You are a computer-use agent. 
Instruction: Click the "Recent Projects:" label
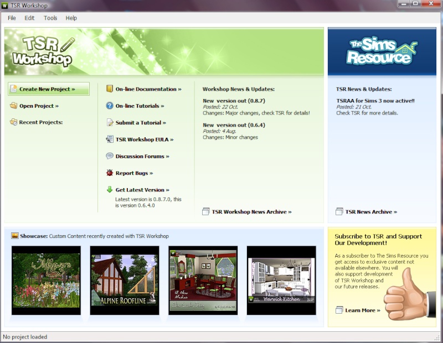coord(41,122)
